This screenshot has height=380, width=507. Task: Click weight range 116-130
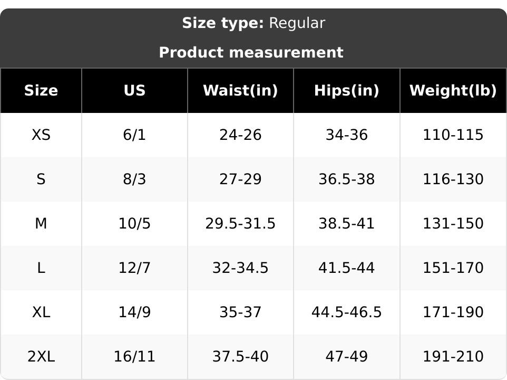453,179
